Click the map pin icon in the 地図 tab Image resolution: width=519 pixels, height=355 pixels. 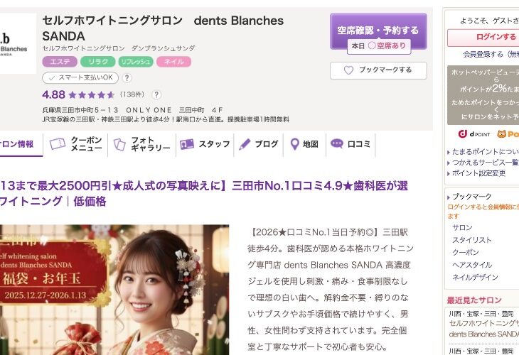[x=294, y=144]
